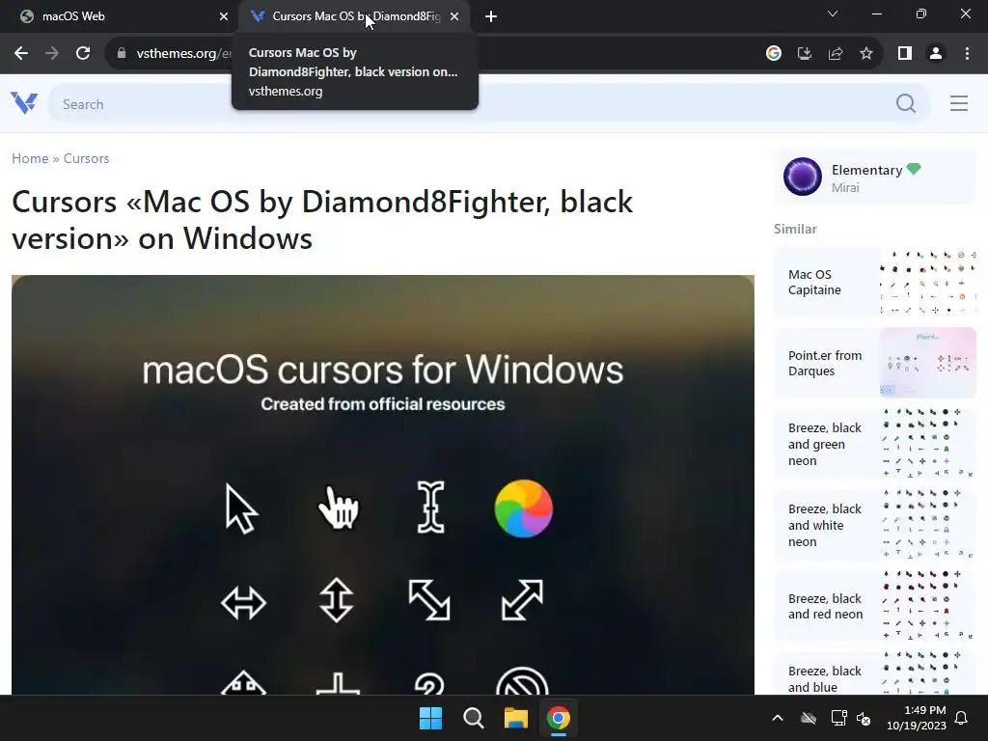Show hidden tray icons chevron
988x741 pixels.
(x=778, y=718)
